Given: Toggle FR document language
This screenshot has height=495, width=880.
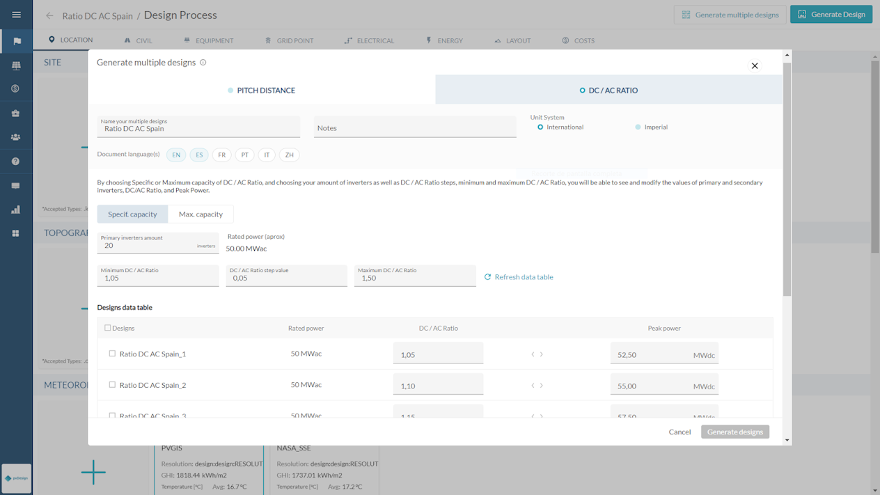Looking at the screenshot, I should click(221, 155).
